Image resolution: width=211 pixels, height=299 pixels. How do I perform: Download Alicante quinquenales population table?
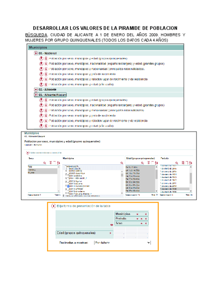[41, 100]
